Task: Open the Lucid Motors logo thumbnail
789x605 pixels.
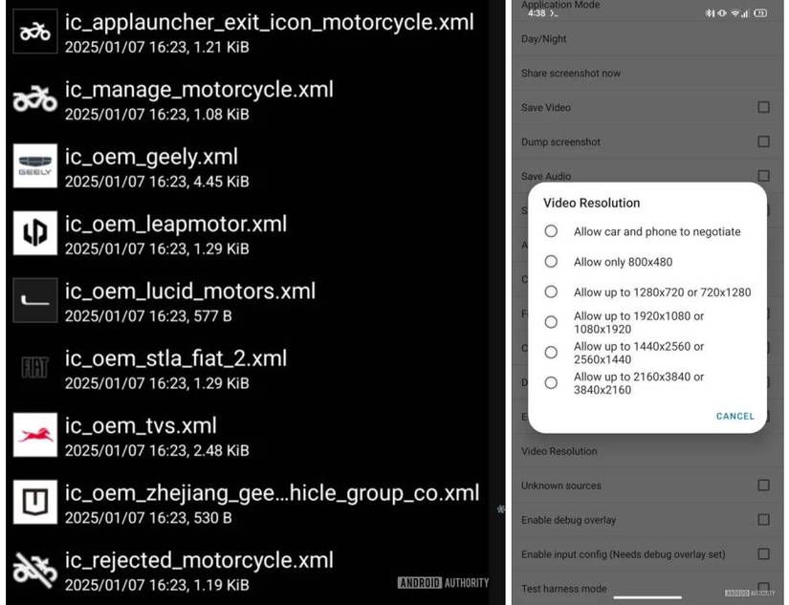Action: click(34, 300)
